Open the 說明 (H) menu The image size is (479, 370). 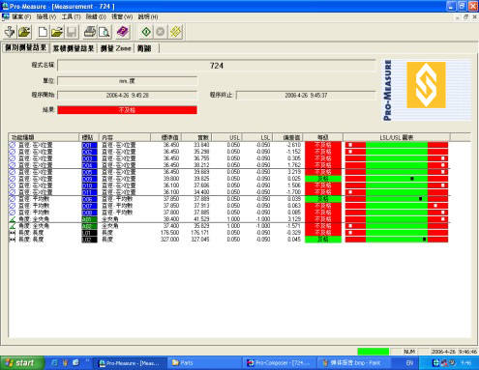[148, 16]
